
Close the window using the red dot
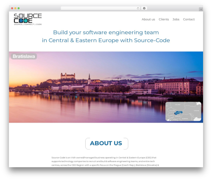[x=12, y=8]
